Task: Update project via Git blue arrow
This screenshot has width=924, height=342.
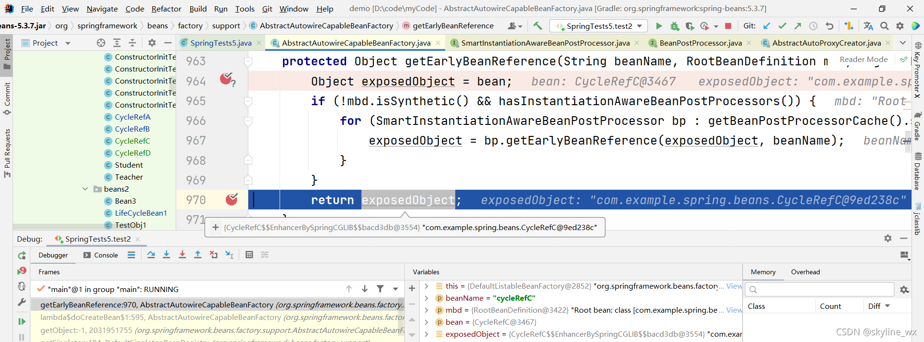Action: coord(767,26)
